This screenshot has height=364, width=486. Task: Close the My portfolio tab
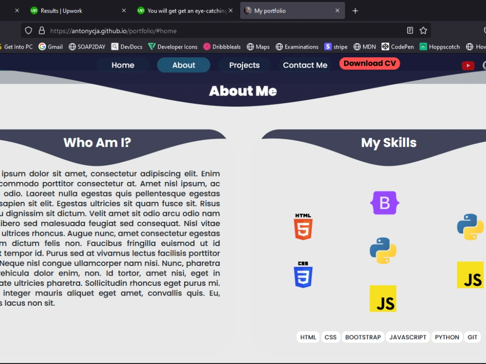337,11
